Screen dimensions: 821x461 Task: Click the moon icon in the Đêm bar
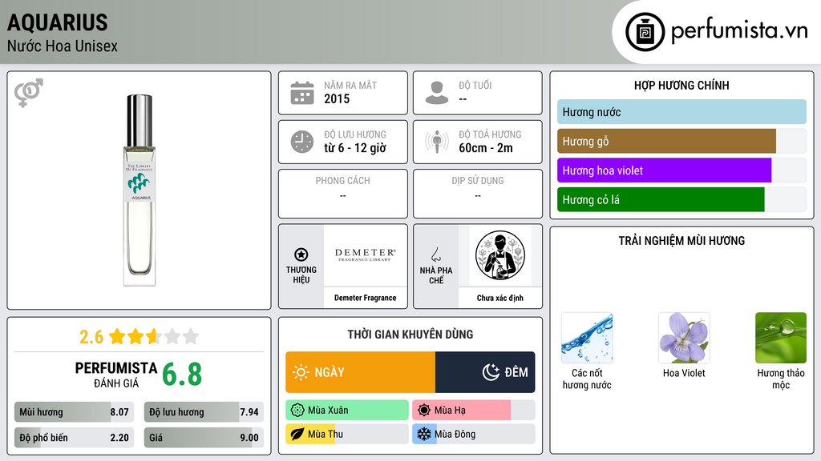(x=491, y=372)
